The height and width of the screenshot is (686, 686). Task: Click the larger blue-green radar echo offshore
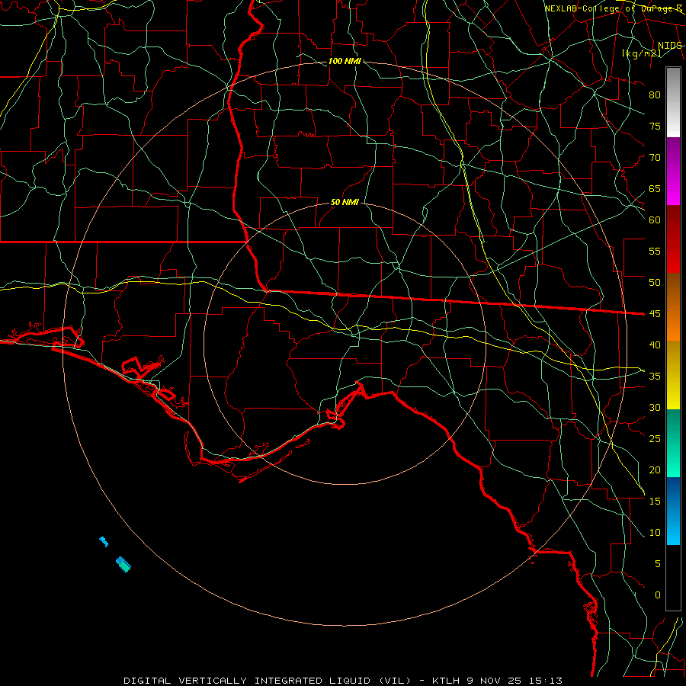(x=123, y=564)
